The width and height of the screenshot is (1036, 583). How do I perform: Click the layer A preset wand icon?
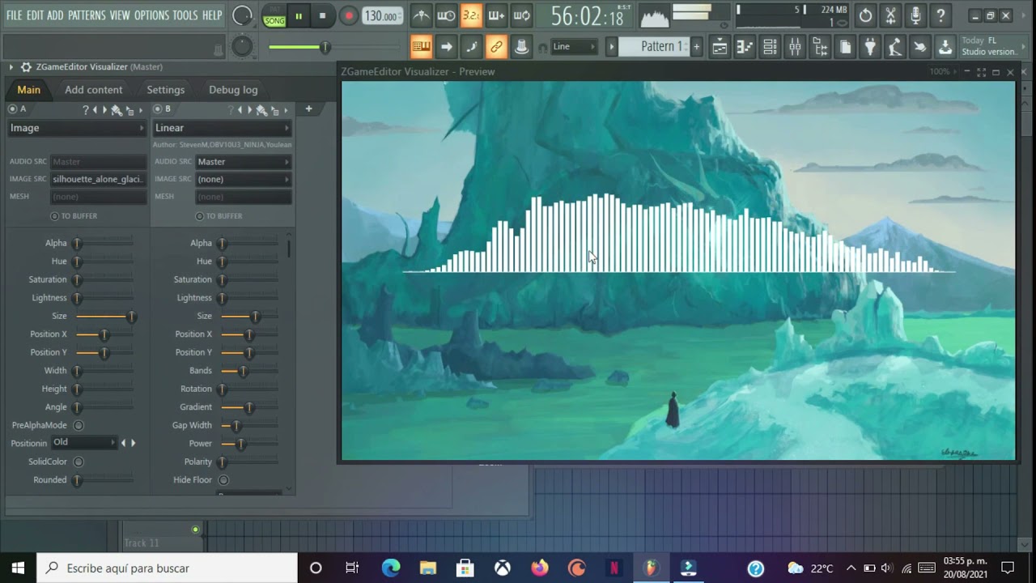[116, 109]
